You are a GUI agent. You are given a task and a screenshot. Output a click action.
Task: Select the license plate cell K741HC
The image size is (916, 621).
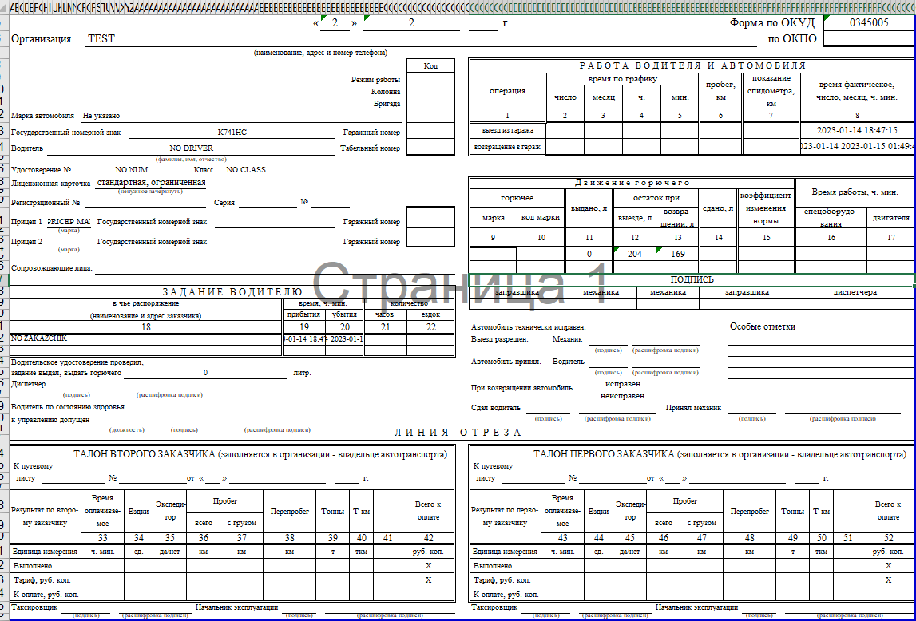tap(232, 133)
